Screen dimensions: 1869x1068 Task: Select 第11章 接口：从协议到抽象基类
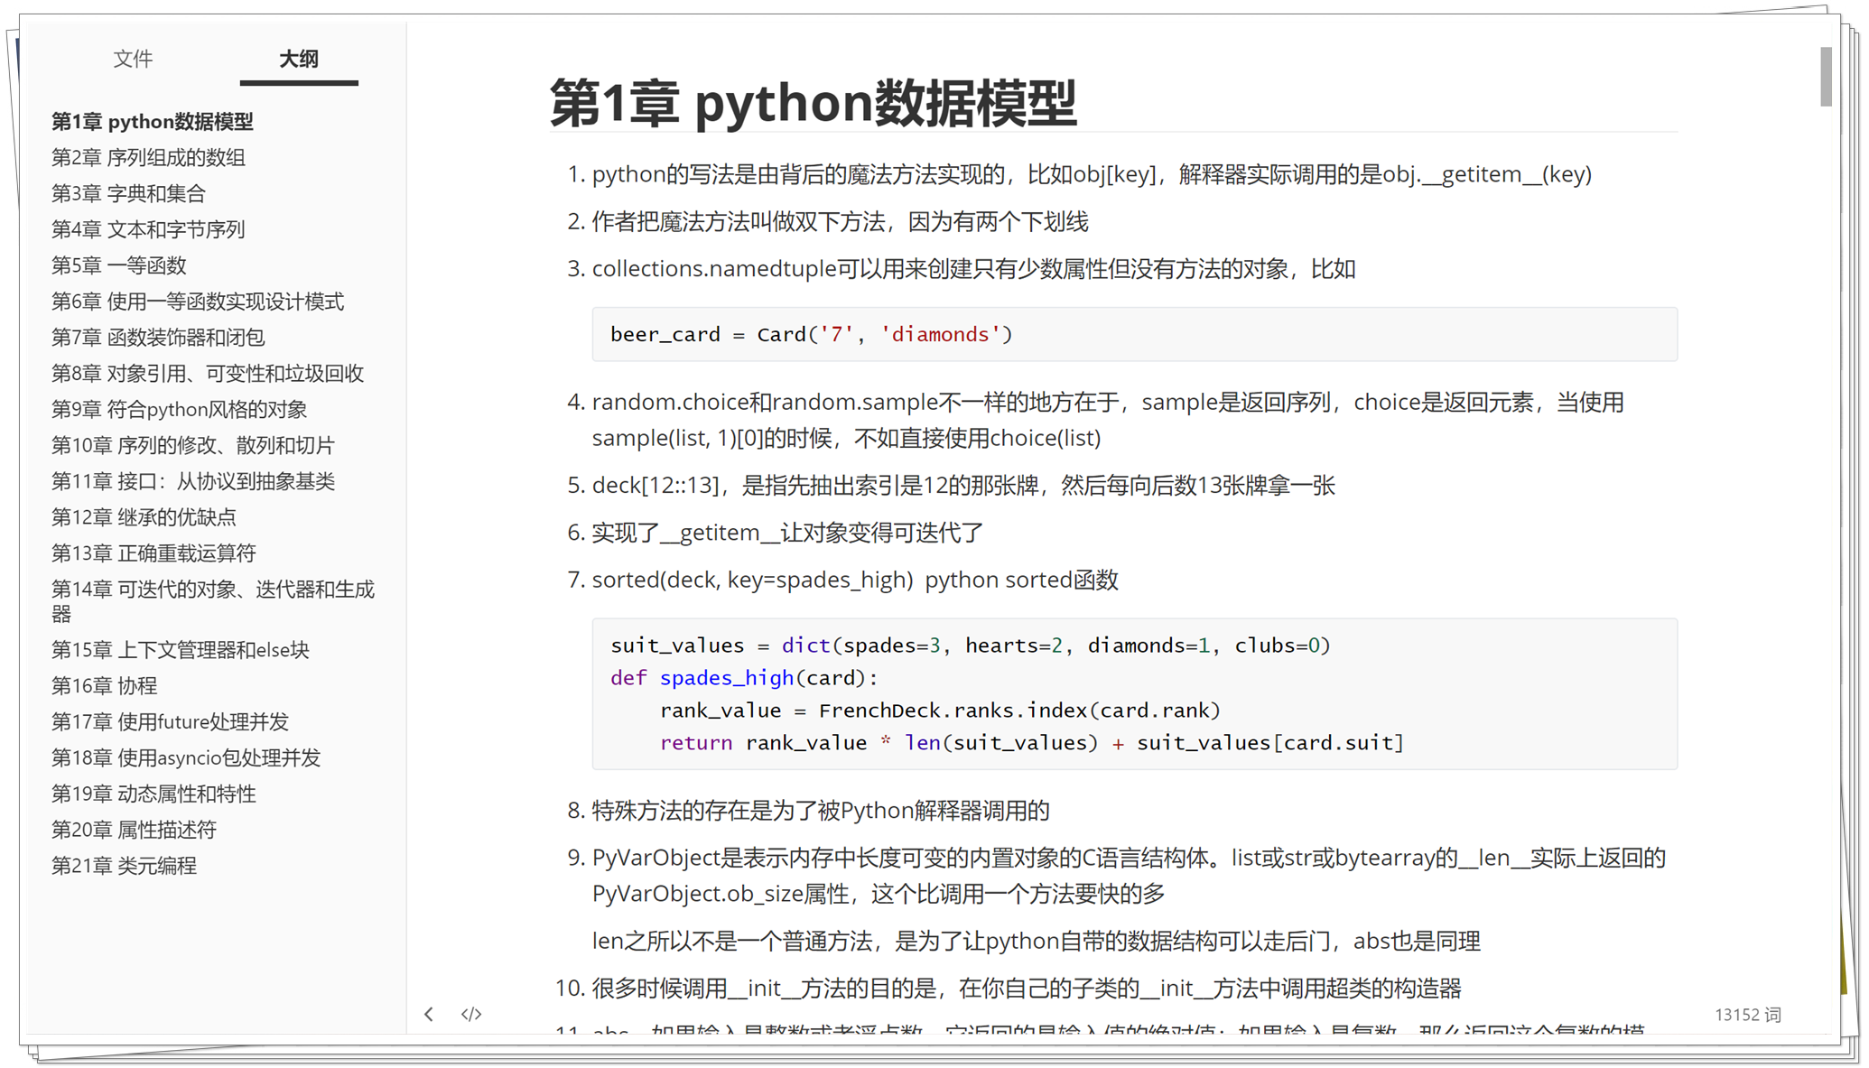[x=192, y=481]
